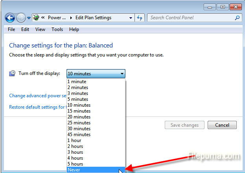Click the Forward navigation arrow button
The image size is (245, 173).
(21, 18)
